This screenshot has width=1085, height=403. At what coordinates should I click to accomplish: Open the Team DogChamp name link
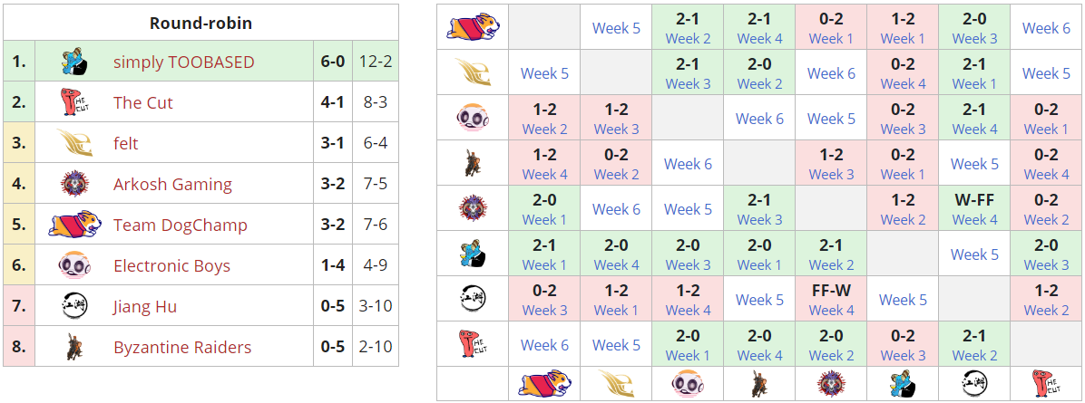pos(180,225)
